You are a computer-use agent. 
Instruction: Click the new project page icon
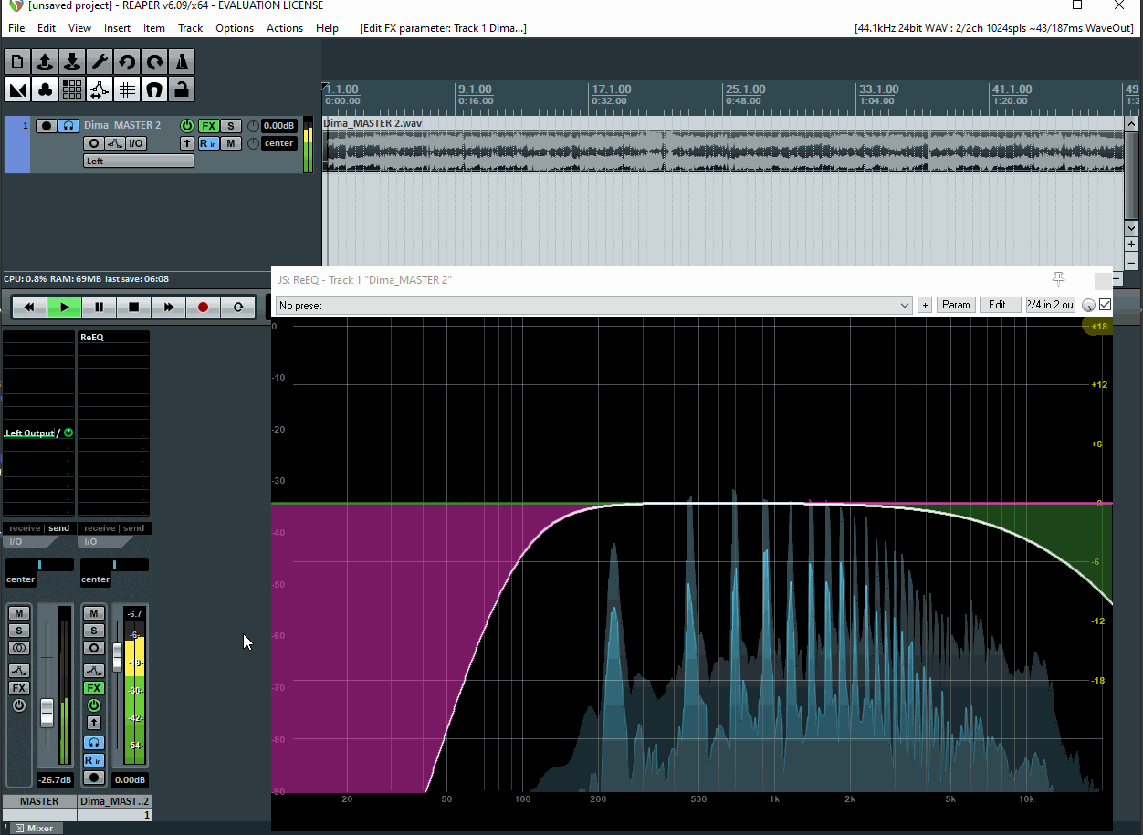click(x=16, y=62)
